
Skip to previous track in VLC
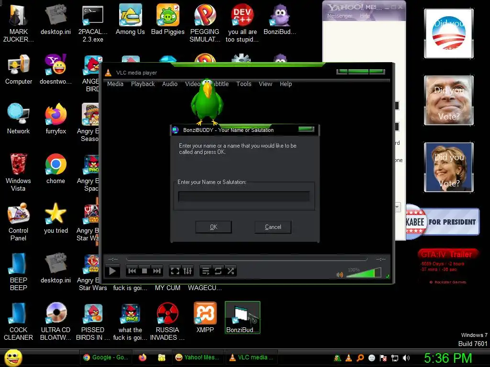click(132, 271)
